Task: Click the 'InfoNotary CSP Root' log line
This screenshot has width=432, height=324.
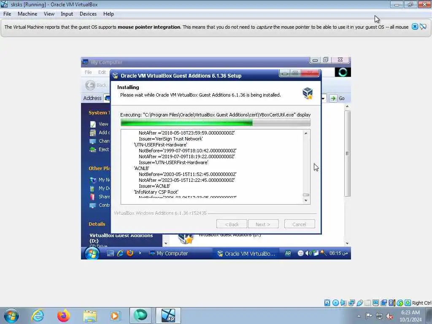Action: [x=156, y=192]
